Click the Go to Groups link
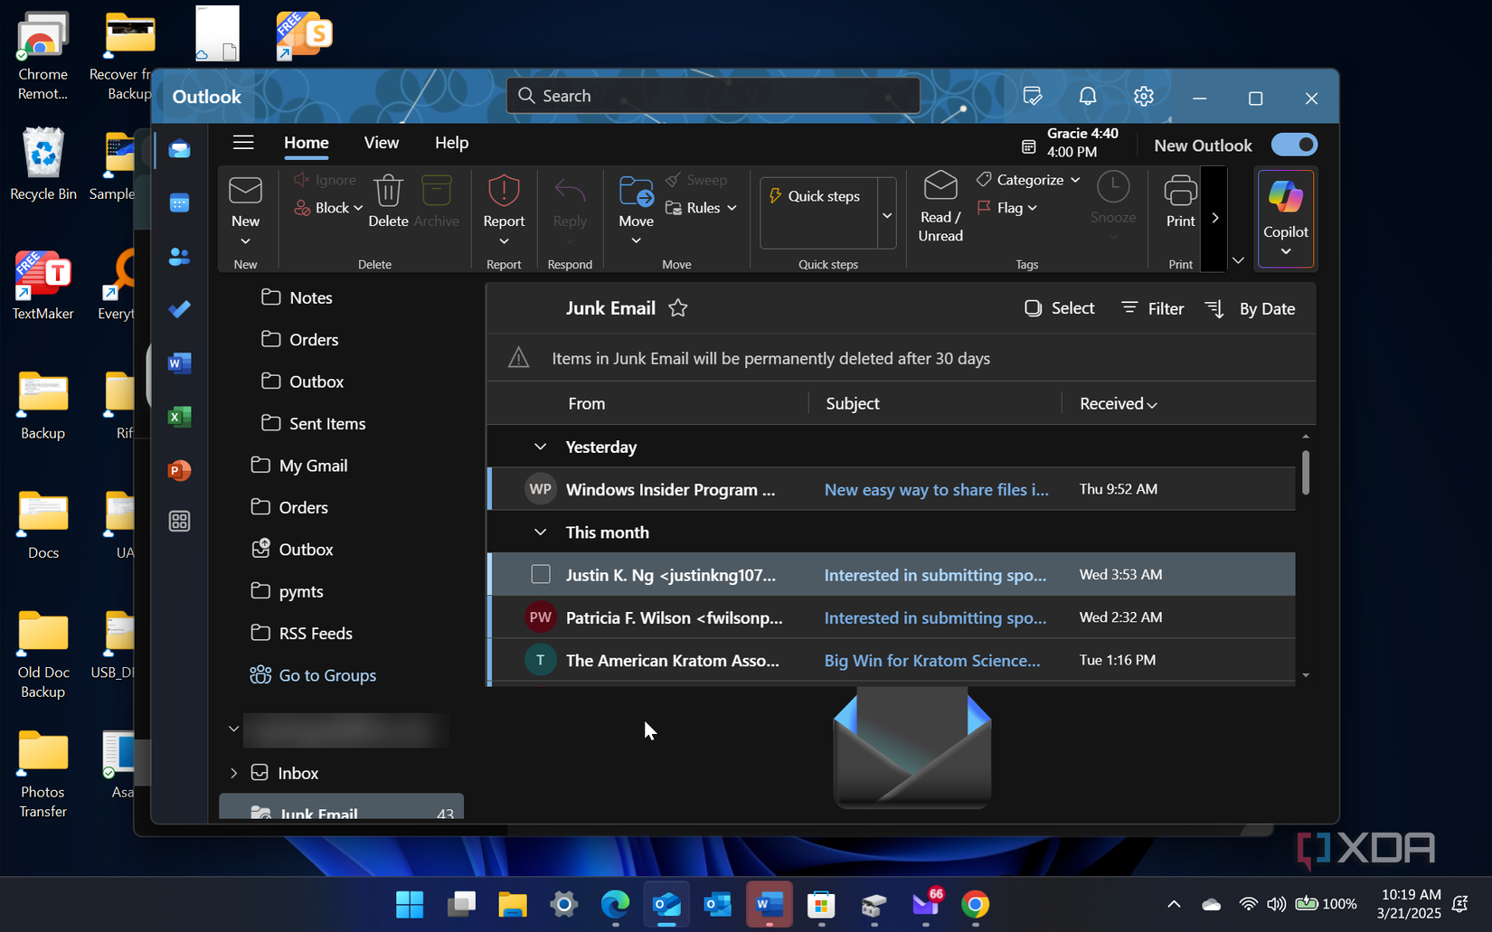The width and height of the screenshot is (1492, 932). (326, 674)
